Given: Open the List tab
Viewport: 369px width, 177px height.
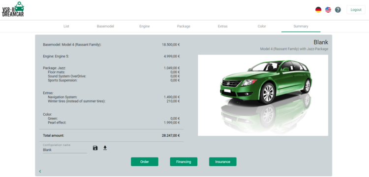Looking at the screenshot, I should pos(66,26).
